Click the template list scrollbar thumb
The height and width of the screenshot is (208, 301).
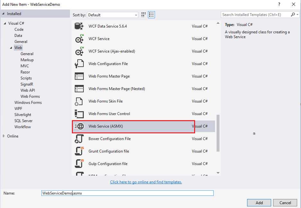[x=218, y=133]
